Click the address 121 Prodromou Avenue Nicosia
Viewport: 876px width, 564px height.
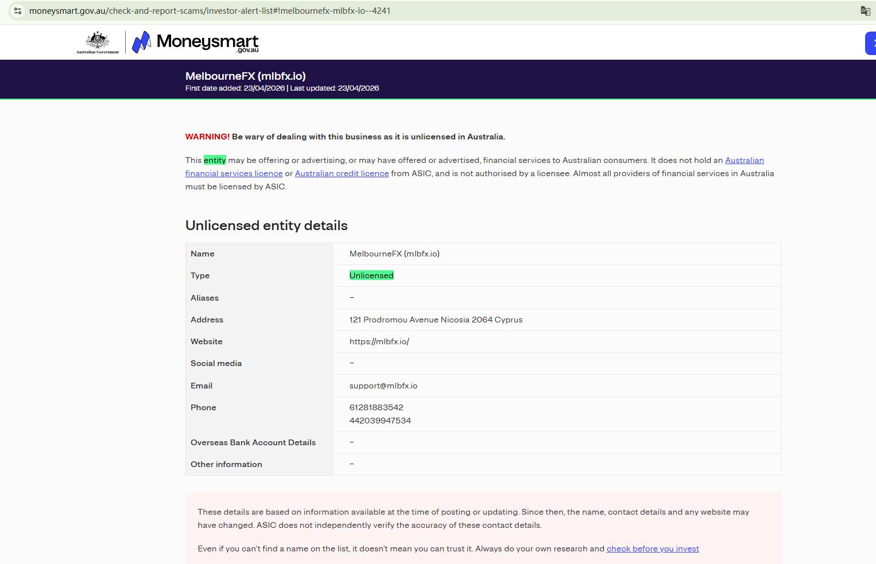click(x=436, y=320)
